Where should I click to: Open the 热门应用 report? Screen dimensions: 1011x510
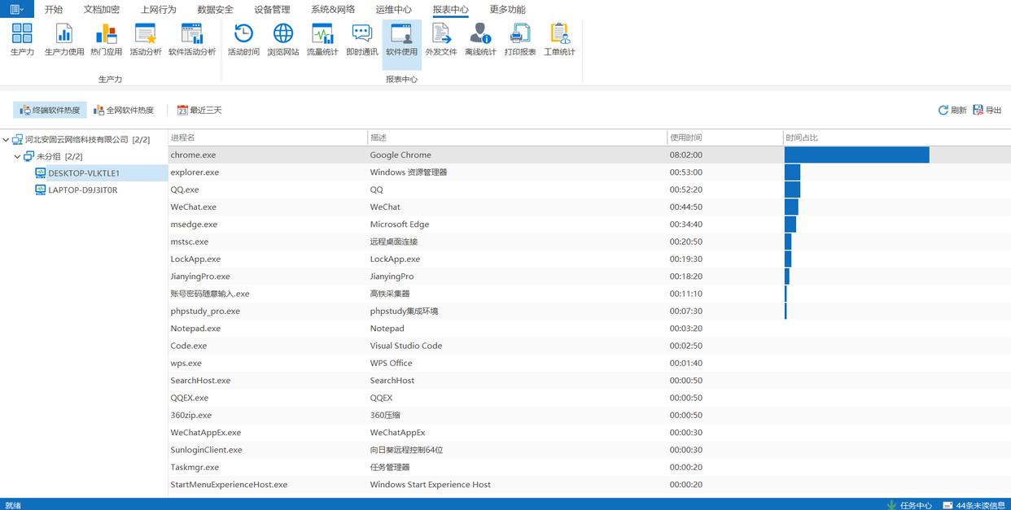click(x=106, y=39)
